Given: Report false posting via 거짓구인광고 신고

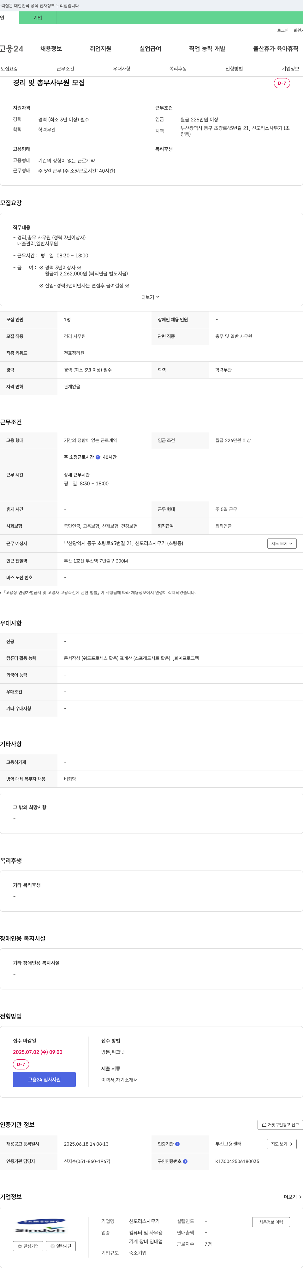Looking at the screenshot, I should (280, 1125).
